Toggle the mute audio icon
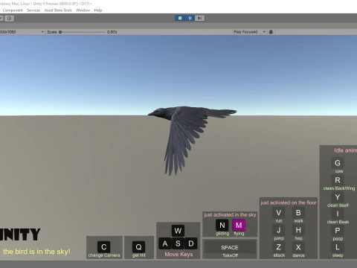 coord(271,32)
